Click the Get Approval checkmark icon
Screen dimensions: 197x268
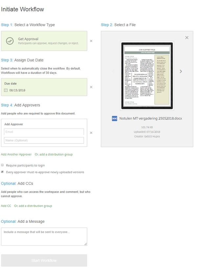click(x=10, y=41)
